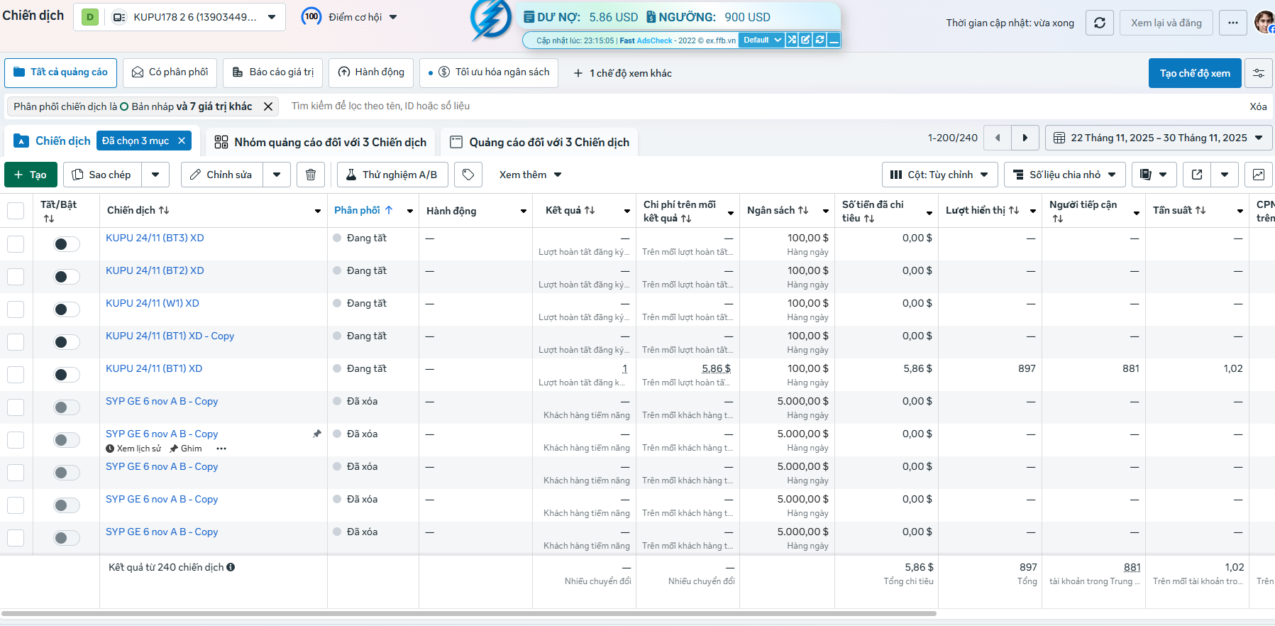Click the Fast AdsCheck lightning logo
This screenshot has height=626, width=1275.
click(x=490, y=19)
